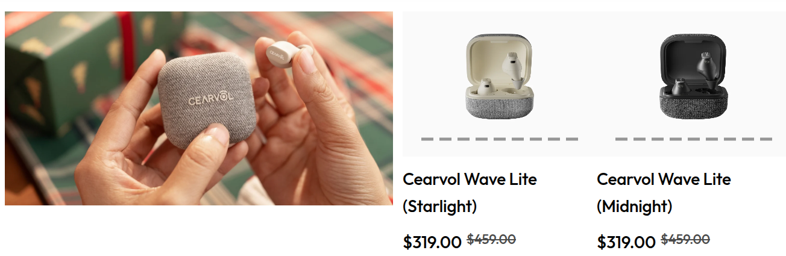Select first slide dash under Midnight image

(x=621, y=139)
